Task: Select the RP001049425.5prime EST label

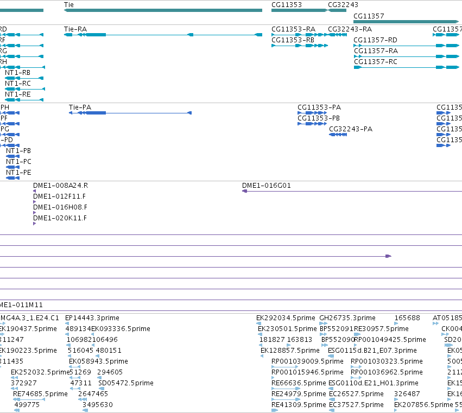Action: tap(390, 340)
